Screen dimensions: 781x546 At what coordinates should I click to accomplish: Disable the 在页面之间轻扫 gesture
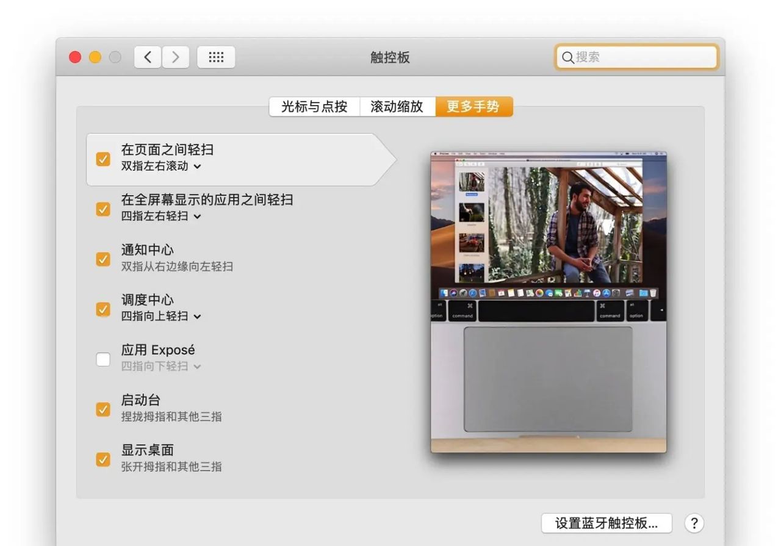tap(103, 159)
